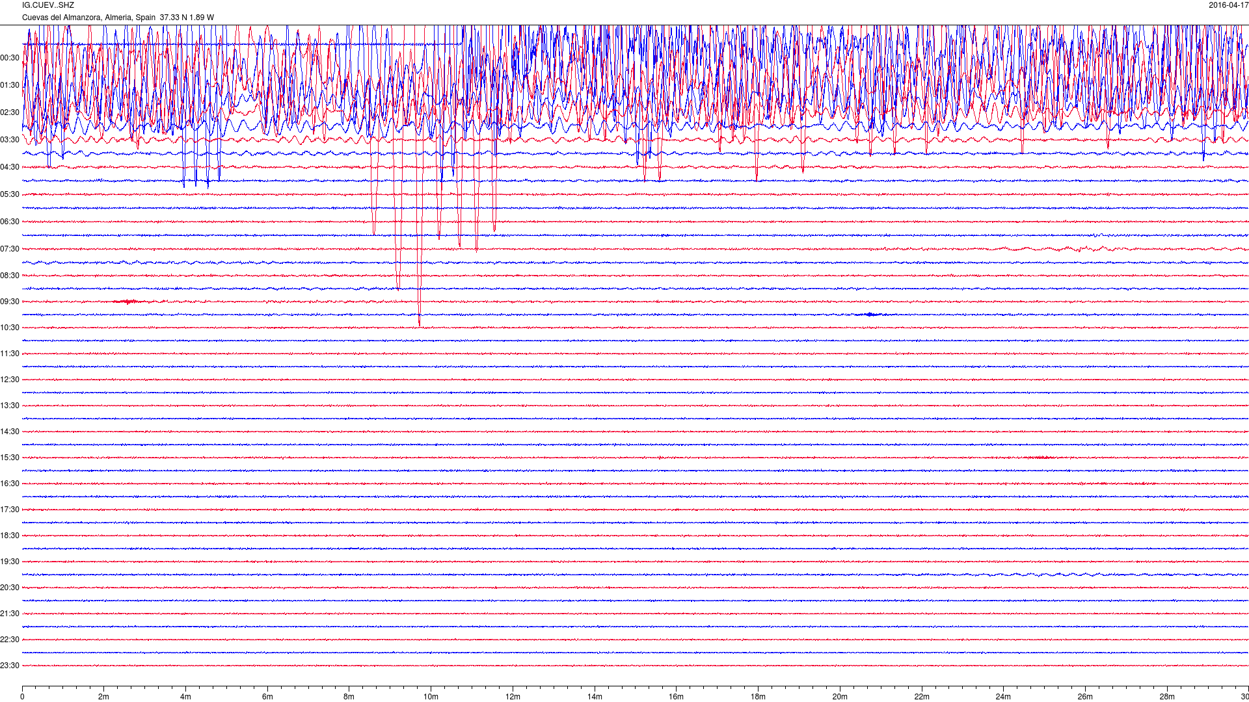The image size is (1249, 702).
Task: Select the 12:30 time label
Action: pos(10,380)
